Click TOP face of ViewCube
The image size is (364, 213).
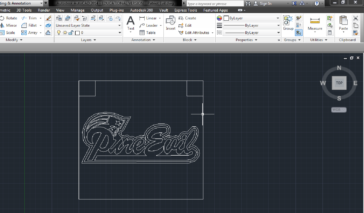pyautogui.click(x=339, y=83)
